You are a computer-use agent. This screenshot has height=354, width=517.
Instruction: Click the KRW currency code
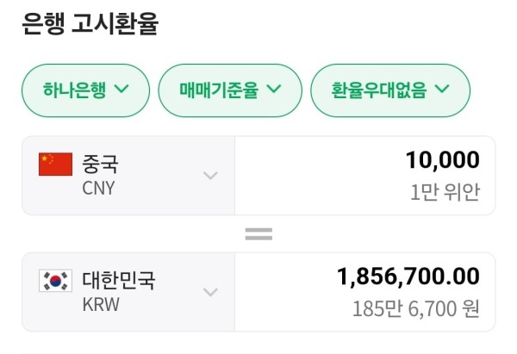click(101, 305)
